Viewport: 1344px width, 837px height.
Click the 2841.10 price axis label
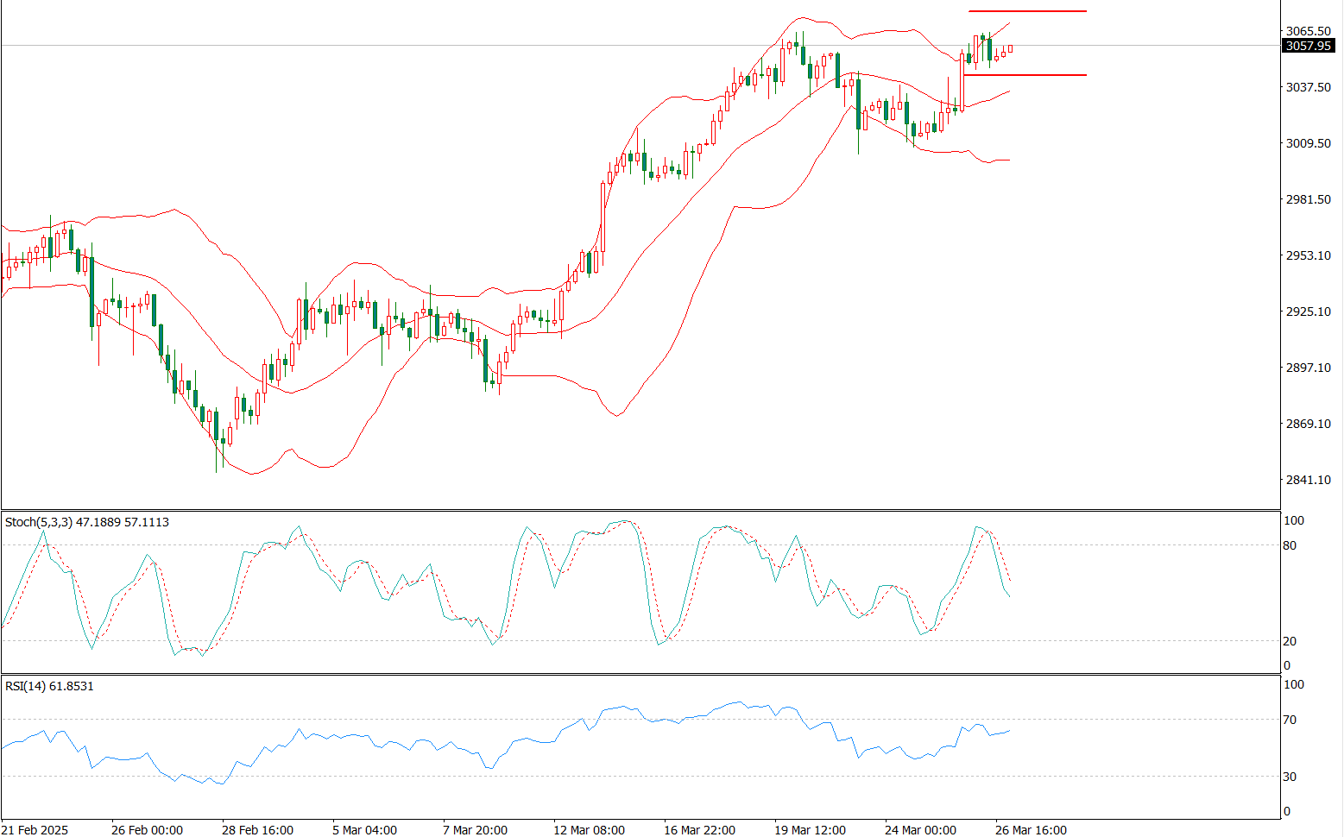[x=1308, y=480]
